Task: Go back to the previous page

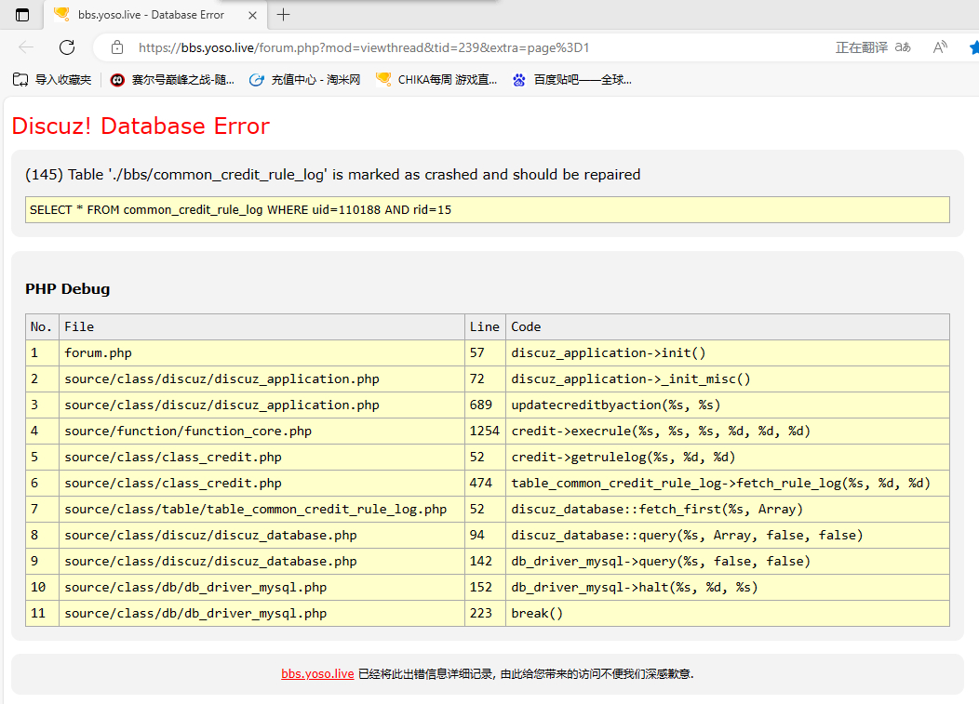Action: coord(26,47)
